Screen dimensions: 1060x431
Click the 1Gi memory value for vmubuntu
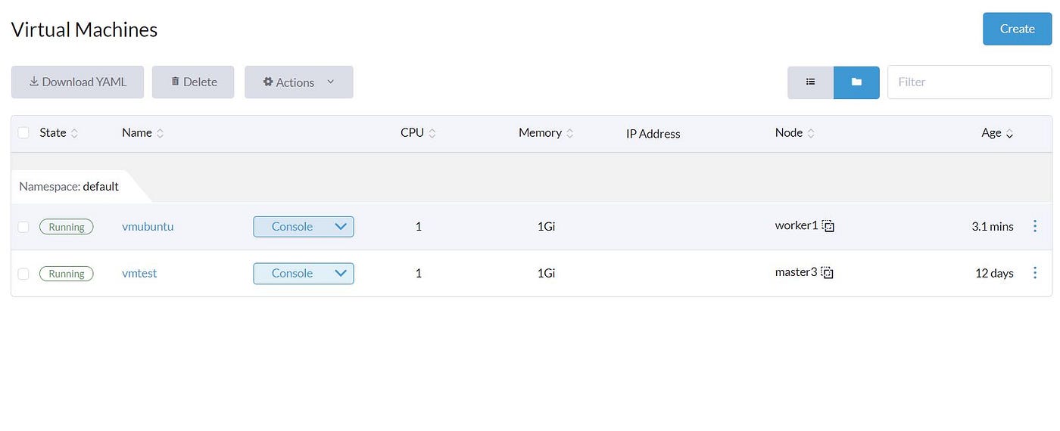pos(546,226)
